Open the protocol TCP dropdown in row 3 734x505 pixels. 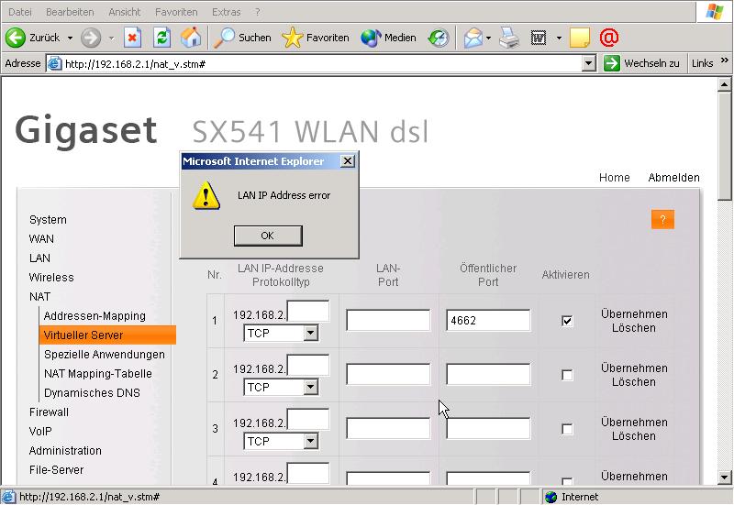pyautogui.click(x=310, y=442)
